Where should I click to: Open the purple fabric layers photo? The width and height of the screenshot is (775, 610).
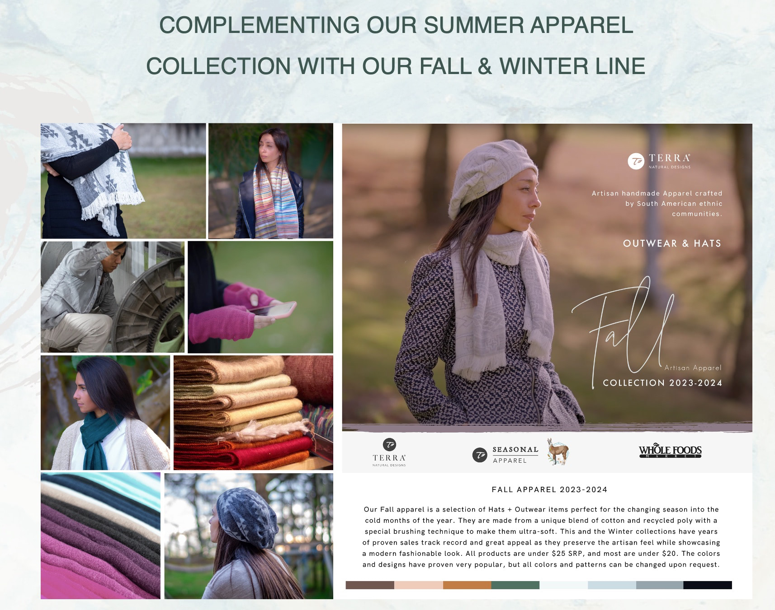tap(100, 536)
